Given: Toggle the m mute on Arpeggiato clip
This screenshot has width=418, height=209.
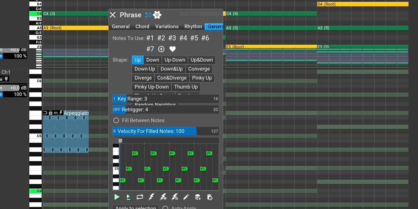Looking at the screenshot, I should 55,113.
